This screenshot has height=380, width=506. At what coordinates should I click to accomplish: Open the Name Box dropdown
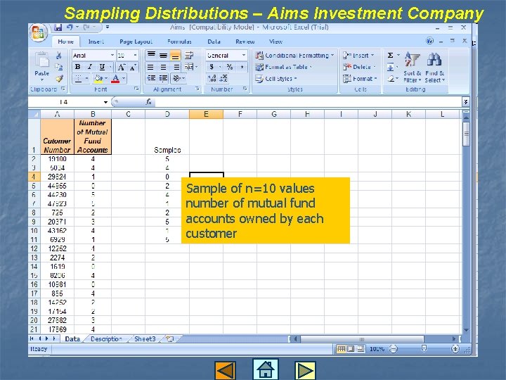(x=105, y=102)
